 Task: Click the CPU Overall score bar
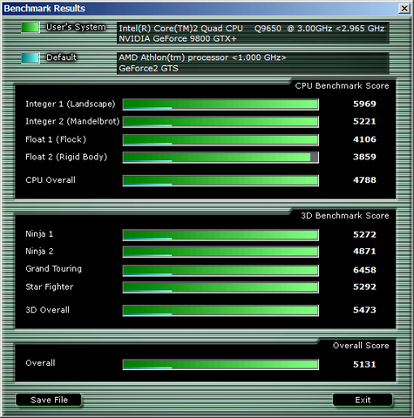221,180
